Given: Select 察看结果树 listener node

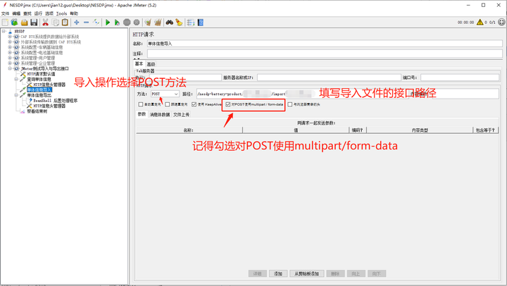Looking at the screenshot, I should [37, 111].
